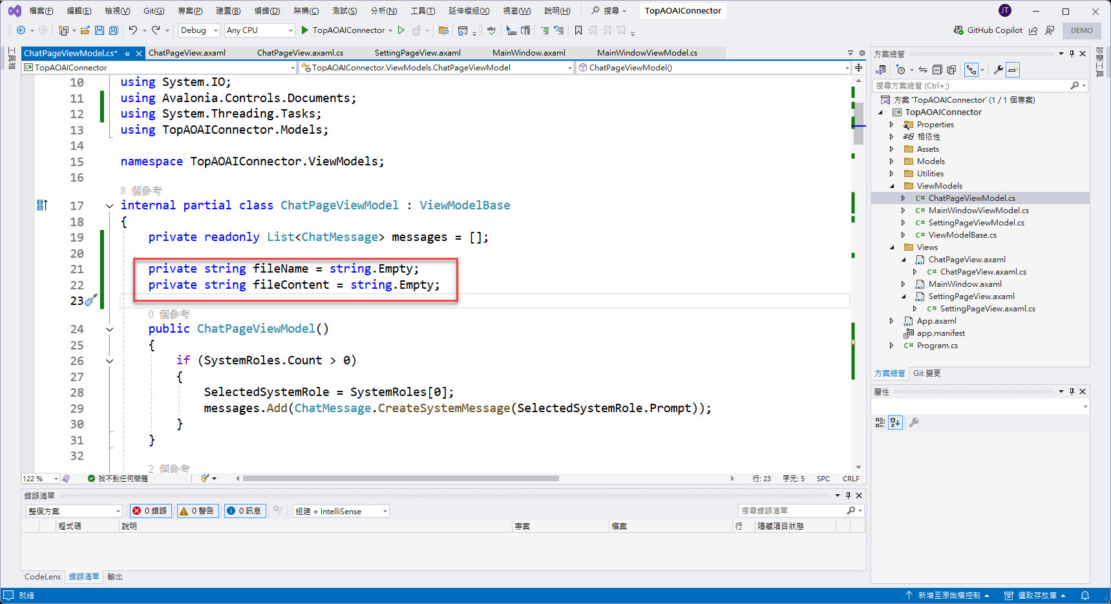
Task: Open the Debug configuration dropdown
Action: point(199,30)
